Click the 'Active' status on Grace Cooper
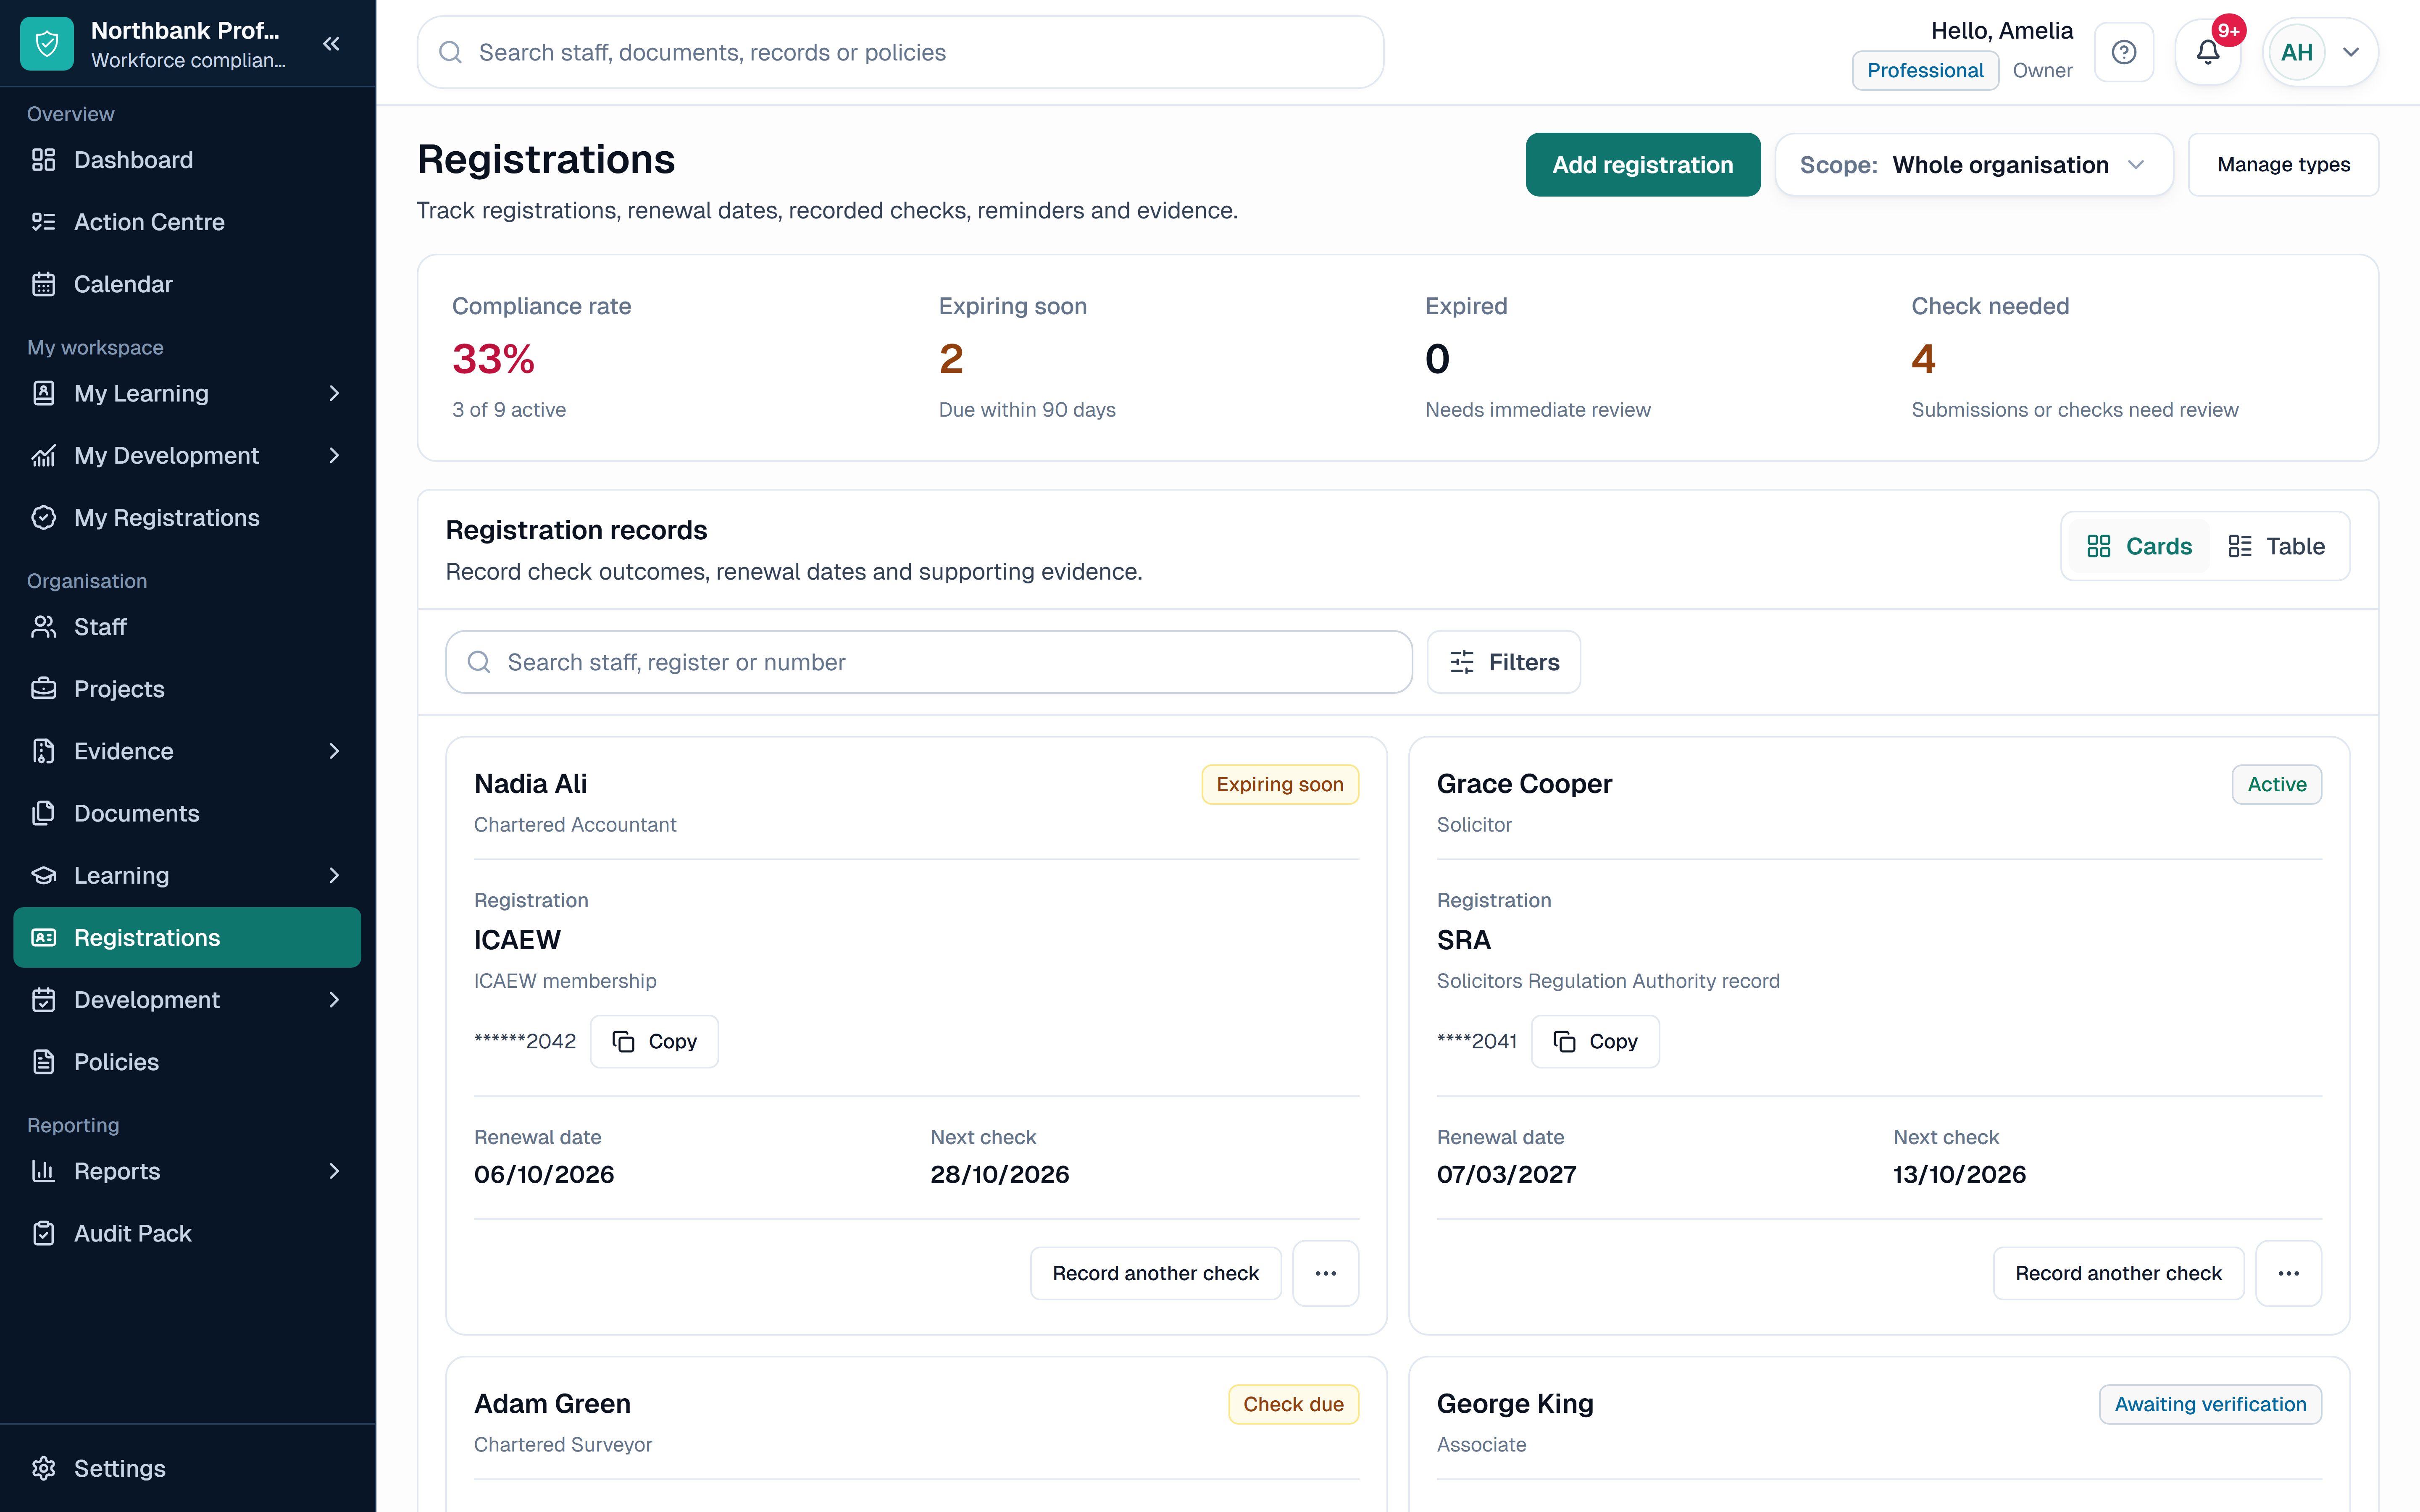 click(2277, 784)
